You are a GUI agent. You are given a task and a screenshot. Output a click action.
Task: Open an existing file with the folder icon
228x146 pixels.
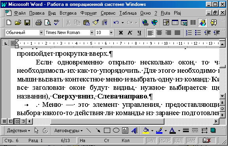(18, 23)
